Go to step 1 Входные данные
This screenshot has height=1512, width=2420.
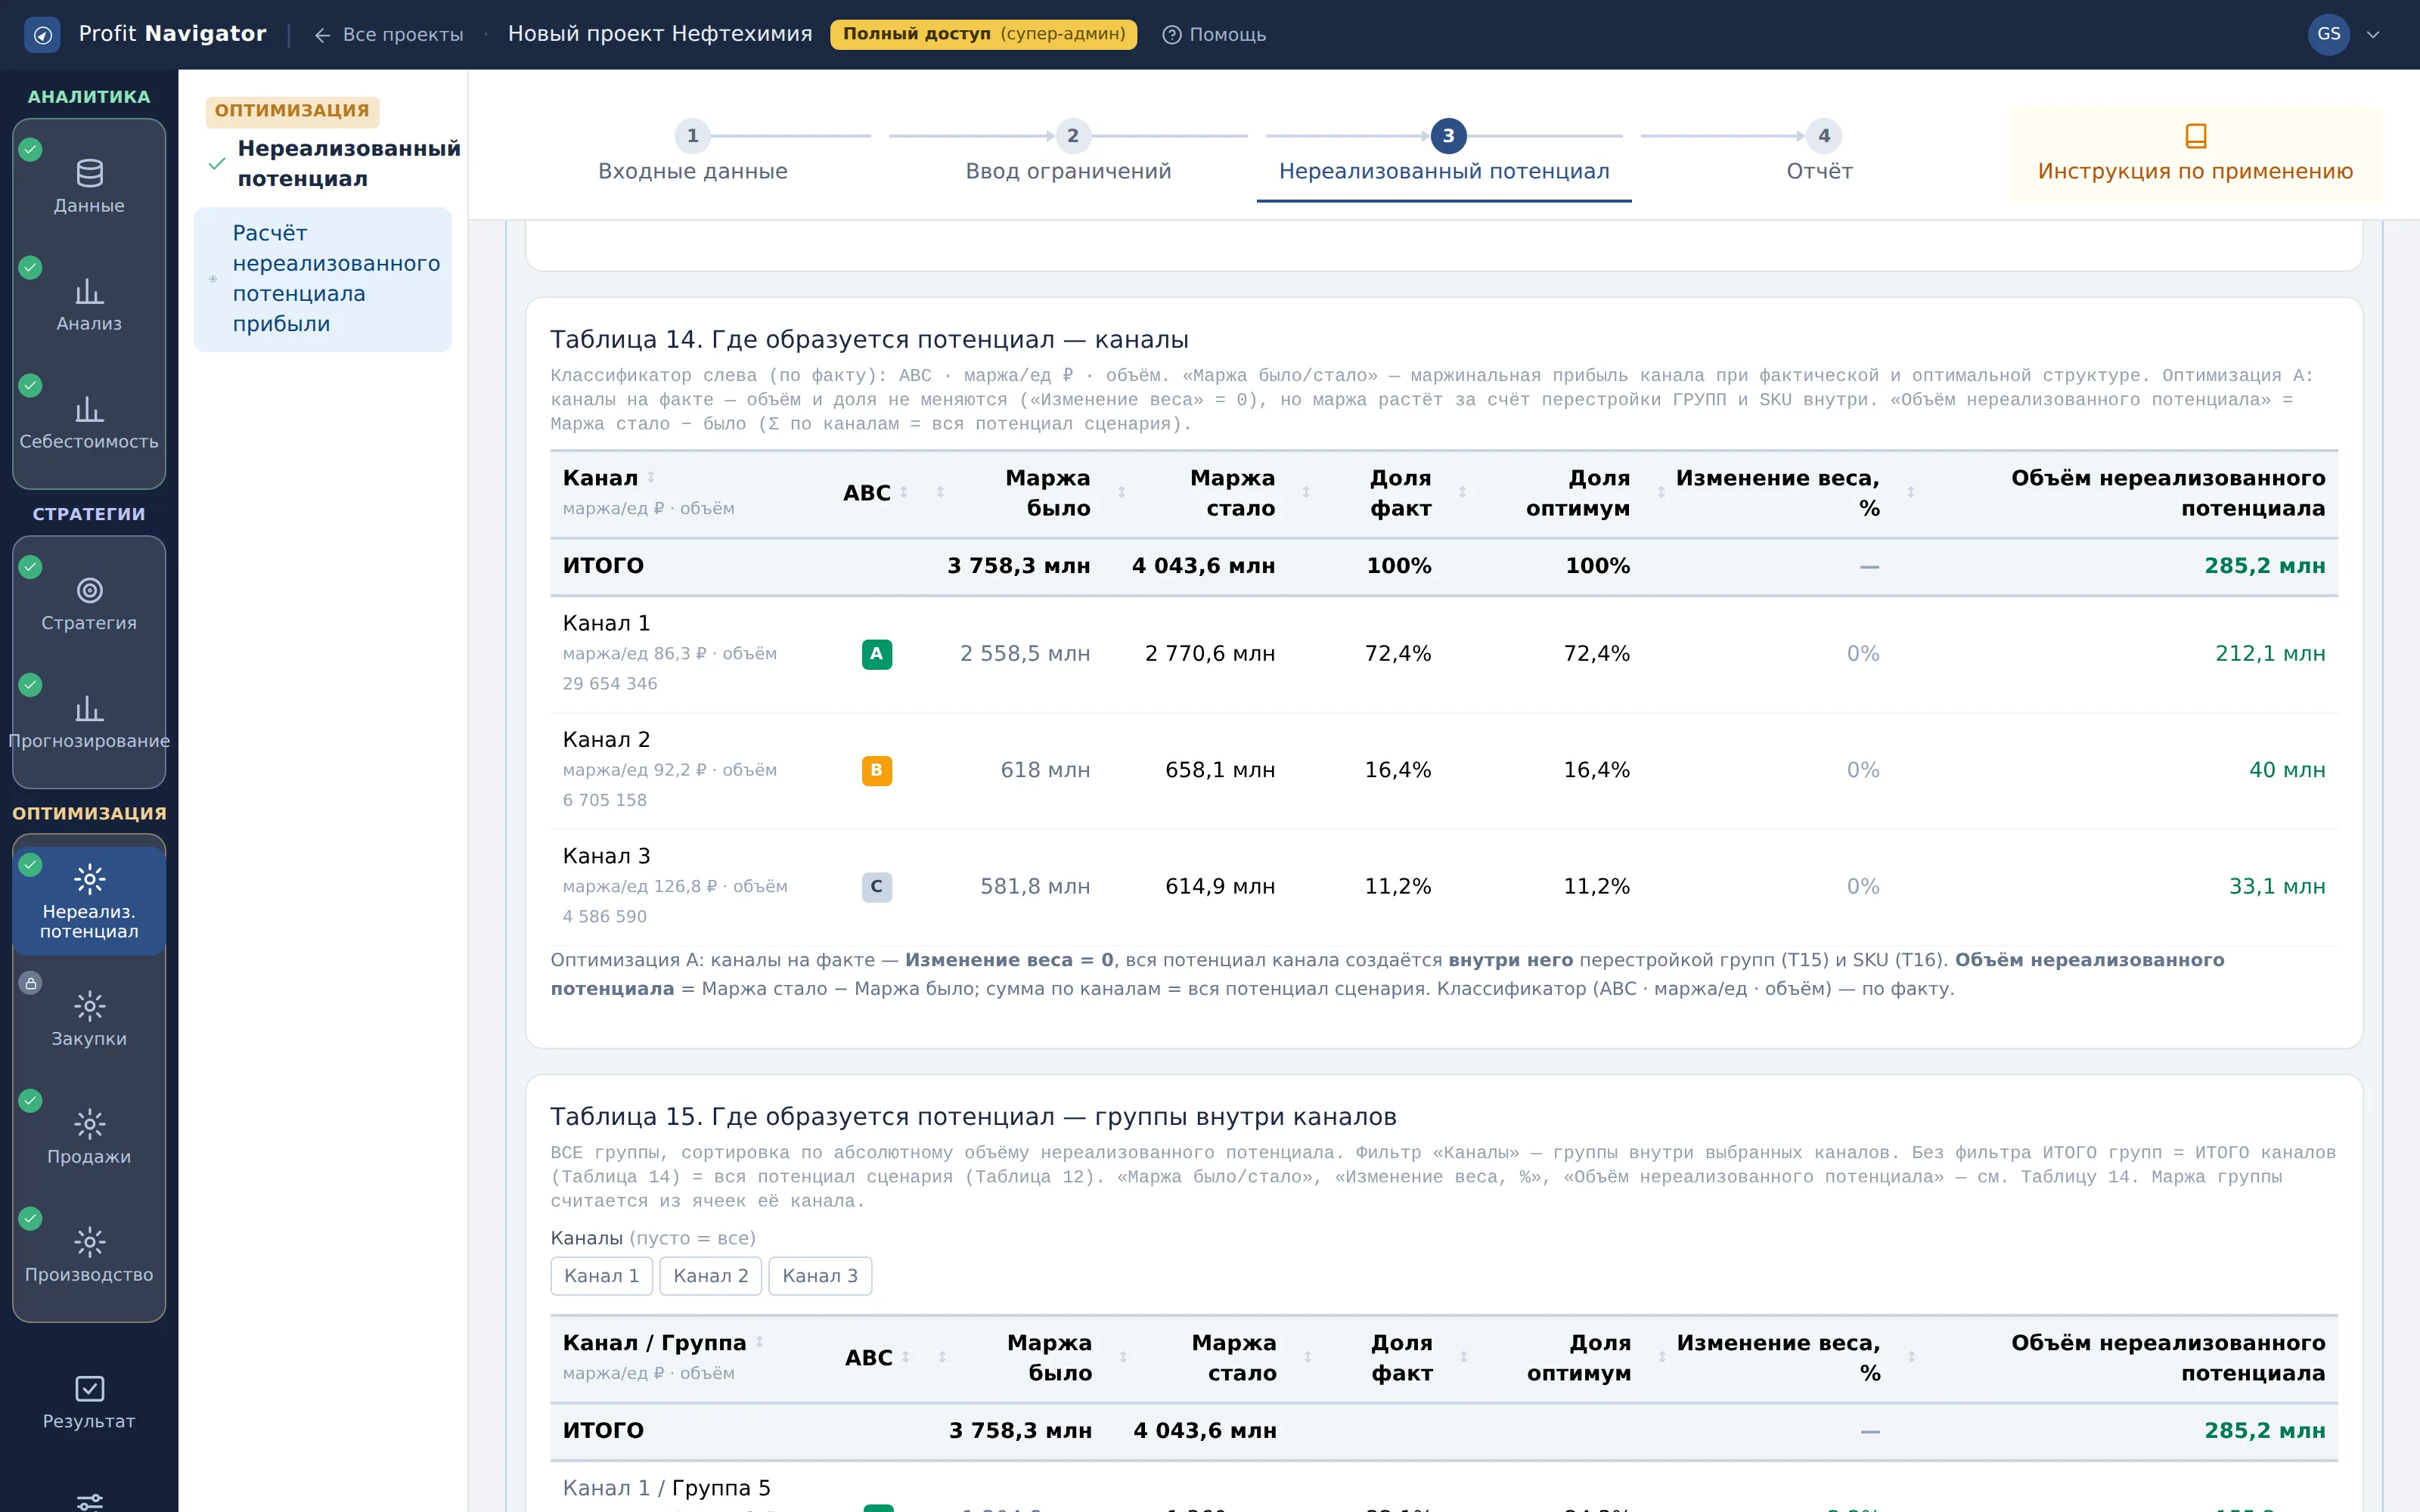[x=692, y=152]
